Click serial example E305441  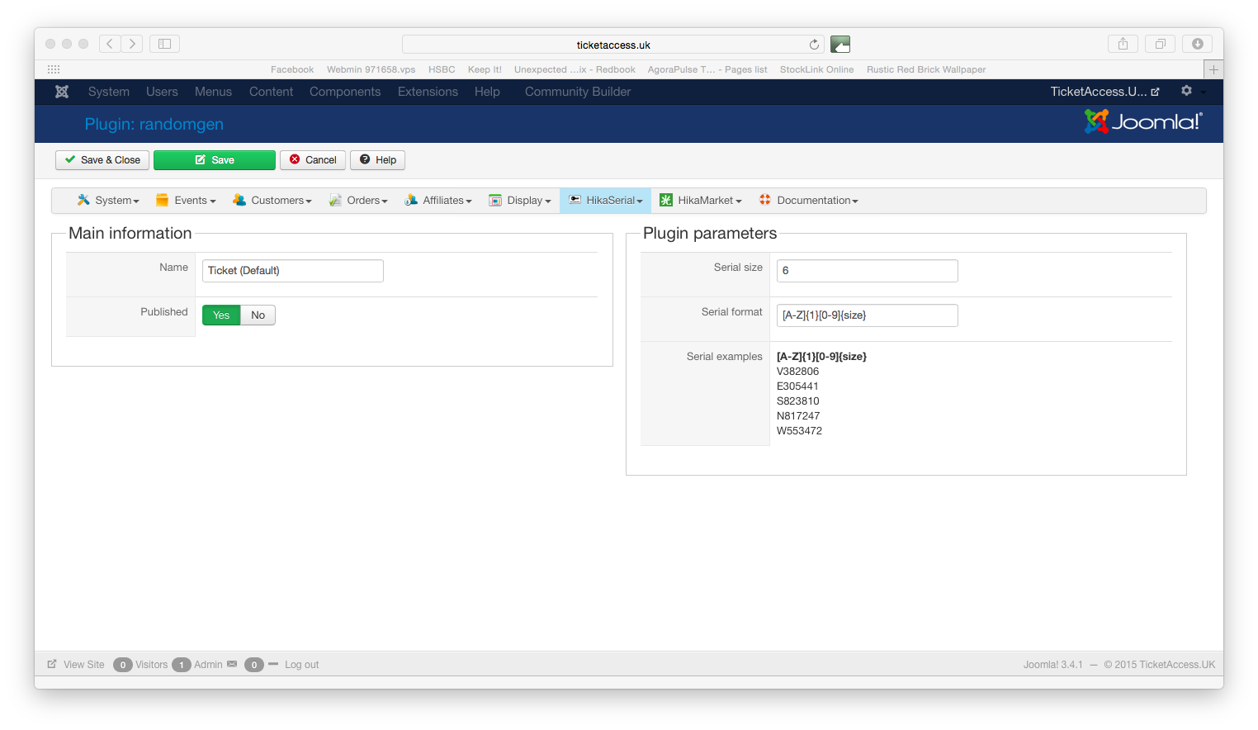tap(797, 386)
